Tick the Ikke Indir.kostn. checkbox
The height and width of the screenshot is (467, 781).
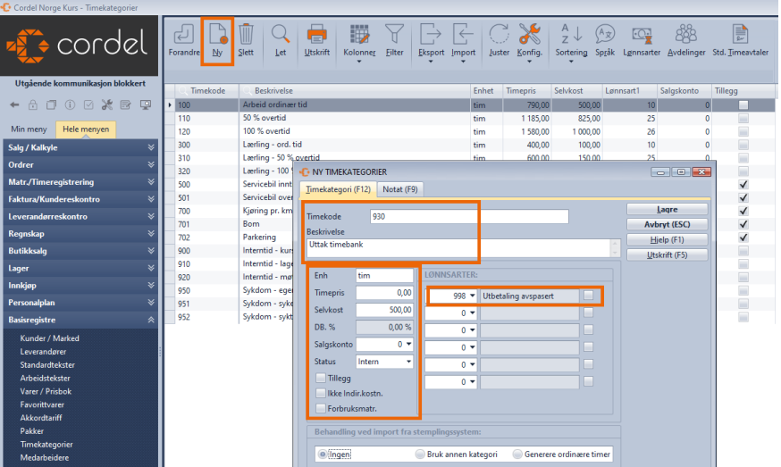[x=321, y=393]
